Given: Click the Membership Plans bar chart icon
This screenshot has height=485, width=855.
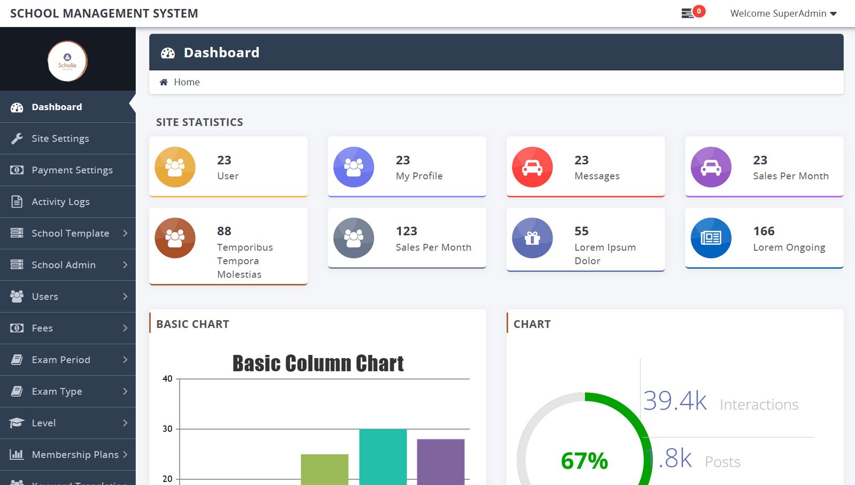Looking at the screenshot, I should point(17,455).
